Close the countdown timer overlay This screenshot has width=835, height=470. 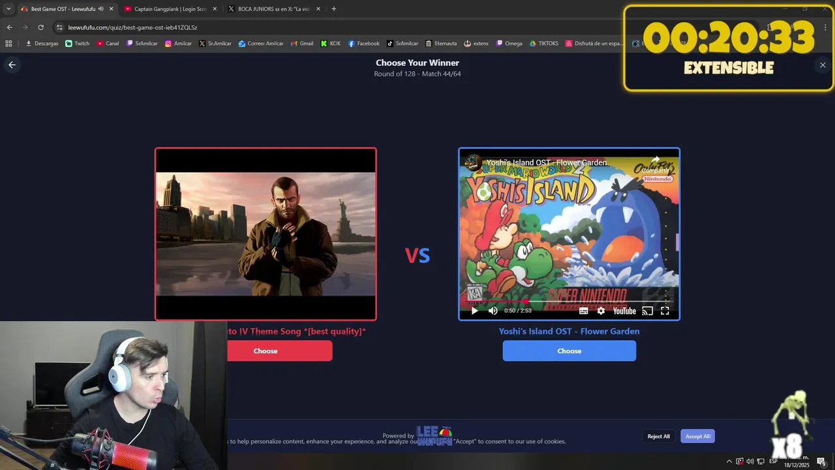click(x=823, y=65)
